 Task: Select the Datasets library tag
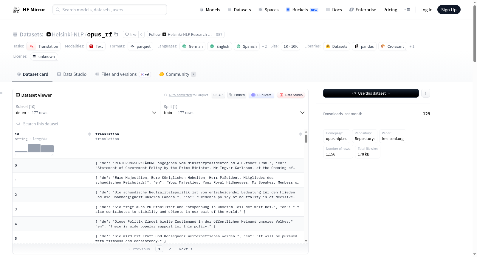336,46
